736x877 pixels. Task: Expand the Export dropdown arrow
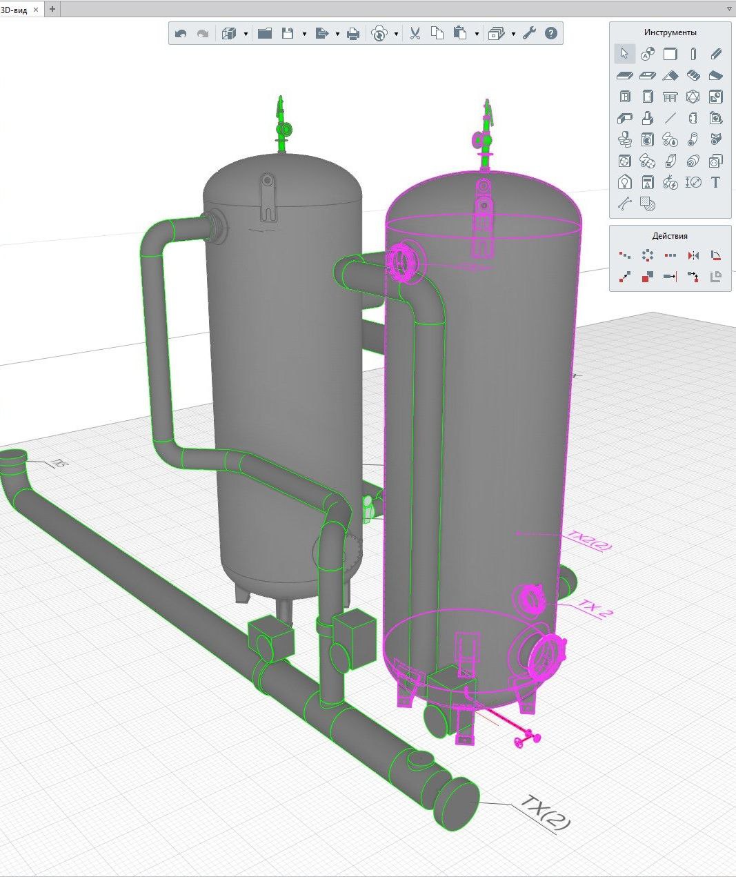pyautogui.click(x=337, y=34)
